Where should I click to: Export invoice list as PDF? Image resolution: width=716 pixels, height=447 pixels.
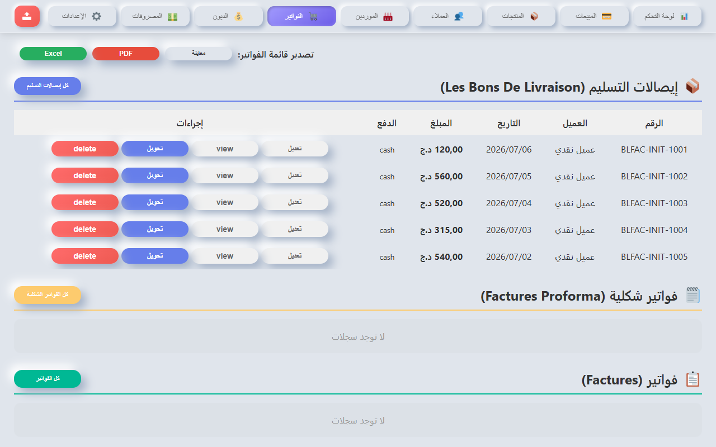126,54
